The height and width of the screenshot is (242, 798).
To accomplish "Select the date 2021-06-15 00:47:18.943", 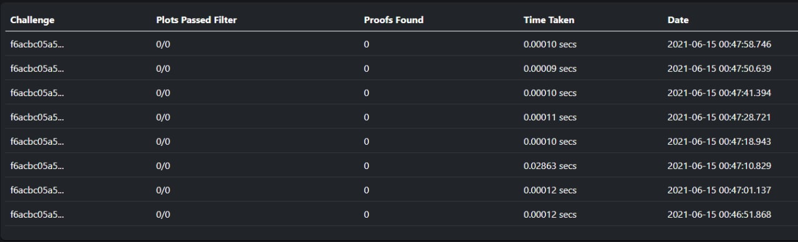I will (719, 142).
